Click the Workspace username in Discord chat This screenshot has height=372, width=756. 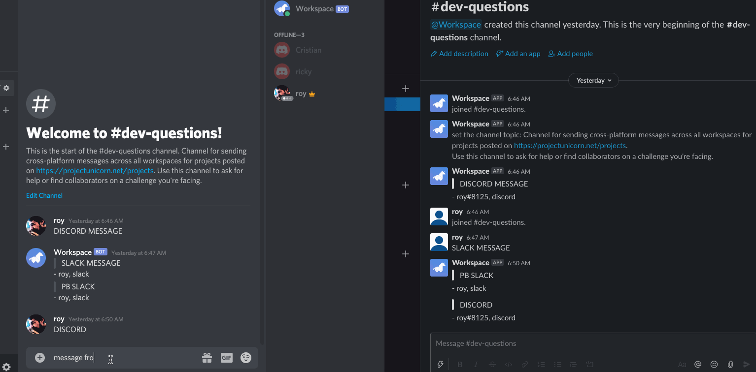click(72, 252)
